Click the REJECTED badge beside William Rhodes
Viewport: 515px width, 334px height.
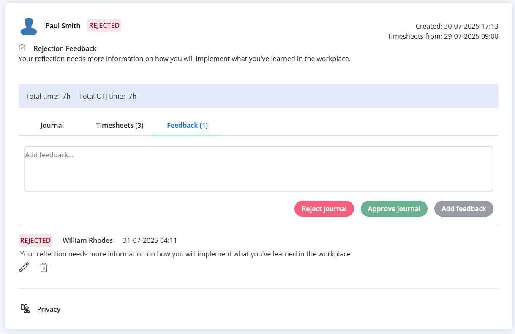35,240
